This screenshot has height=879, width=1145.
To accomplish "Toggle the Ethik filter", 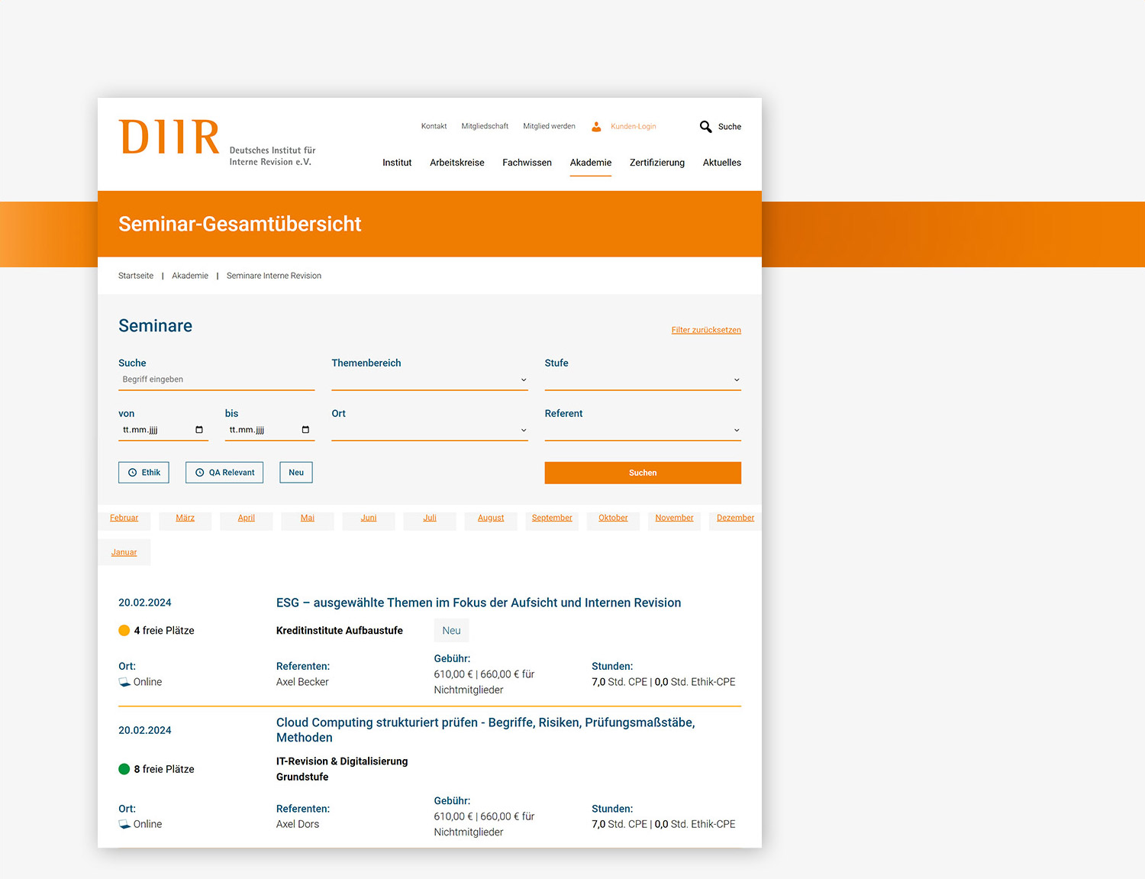I will click(144, 473).
